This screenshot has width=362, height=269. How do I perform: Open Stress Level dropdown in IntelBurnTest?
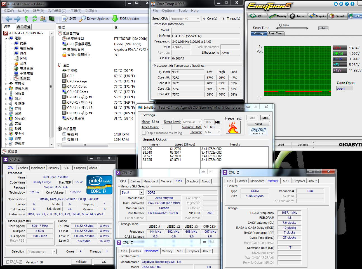(192, 122)
